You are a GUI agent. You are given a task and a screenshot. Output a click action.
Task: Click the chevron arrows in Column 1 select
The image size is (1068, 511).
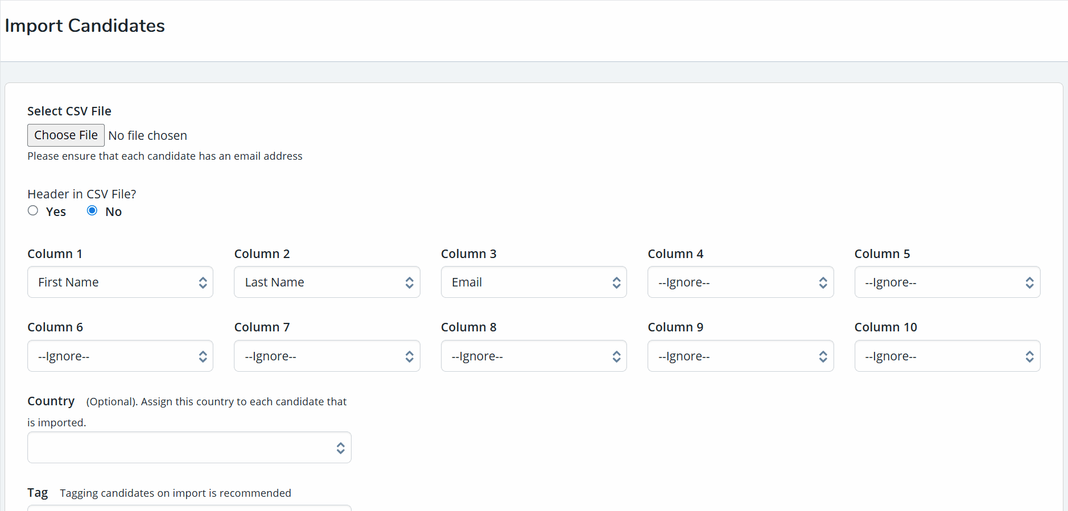coord(203,282)
